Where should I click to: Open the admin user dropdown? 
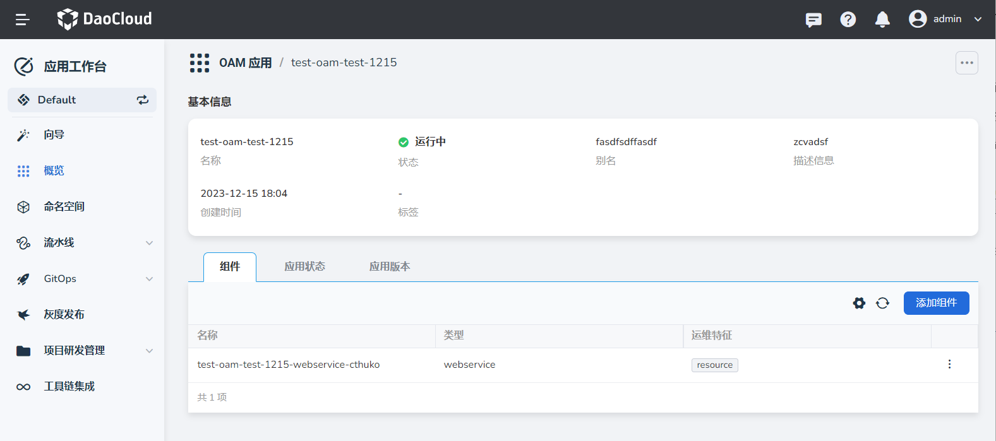coord(945,20)
